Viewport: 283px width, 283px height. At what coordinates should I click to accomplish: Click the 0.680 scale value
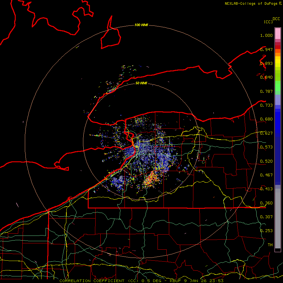[x=266, y=119]
